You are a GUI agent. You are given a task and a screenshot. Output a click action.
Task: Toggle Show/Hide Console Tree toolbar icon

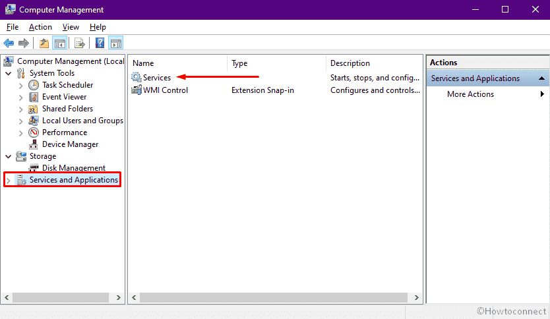[x=59, y=43]
